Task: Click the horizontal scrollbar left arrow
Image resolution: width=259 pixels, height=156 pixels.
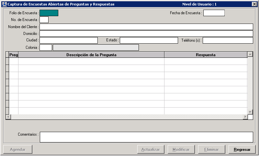Action: click(x=8, y=117)
